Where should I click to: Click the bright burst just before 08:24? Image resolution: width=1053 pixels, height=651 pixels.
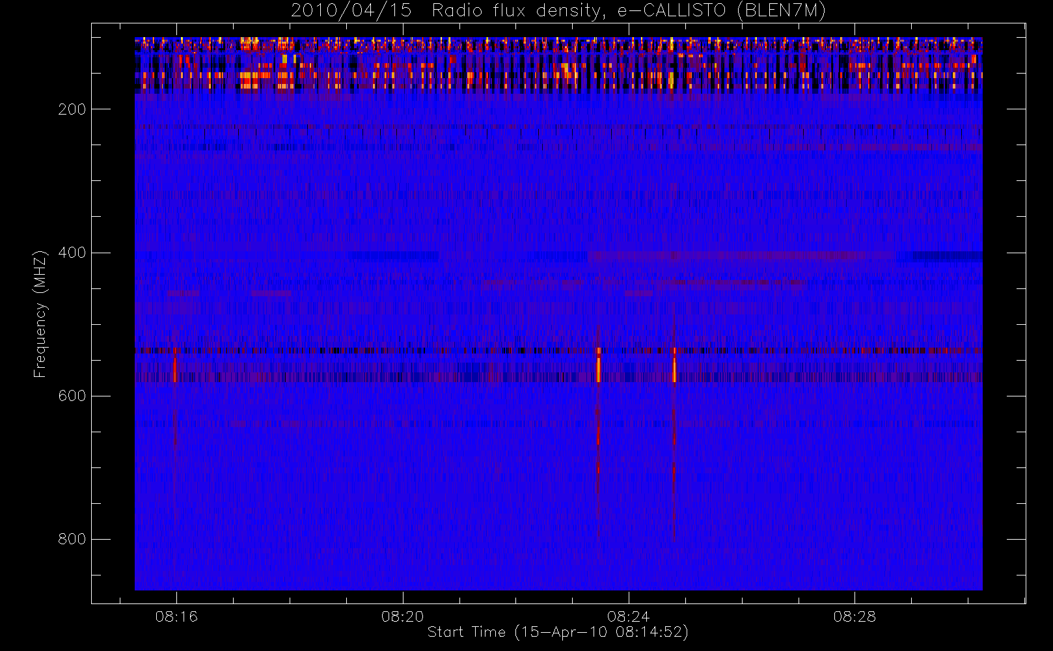pyautogui.click(x=599, y=366)
